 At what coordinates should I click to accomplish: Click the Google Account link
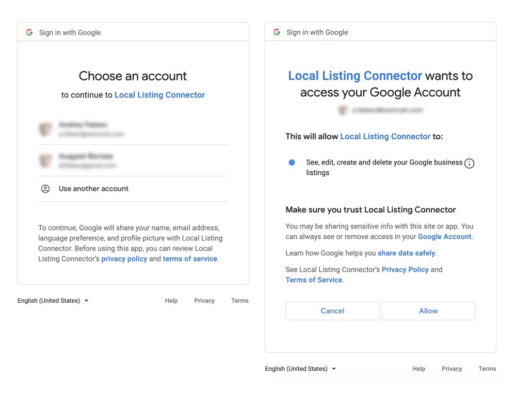click(x=444, y=236)
